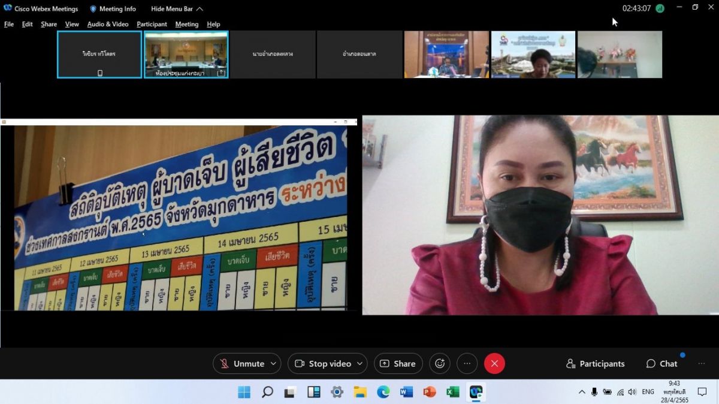This screenshot has width=719, height=404.
Task: Open the more options ellipsis button
Action: pos(467,363)
